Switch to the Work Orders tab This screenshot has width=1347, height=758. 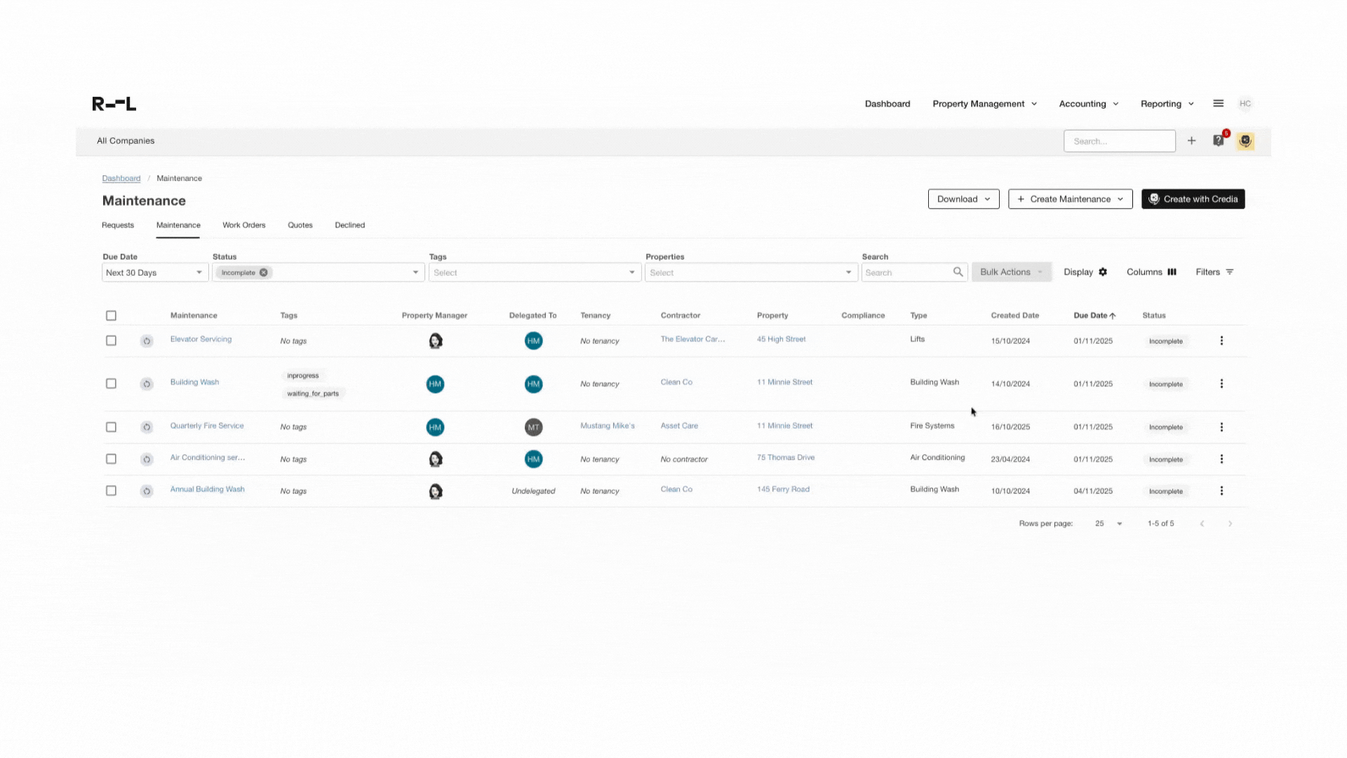click(x=243, y=225)
